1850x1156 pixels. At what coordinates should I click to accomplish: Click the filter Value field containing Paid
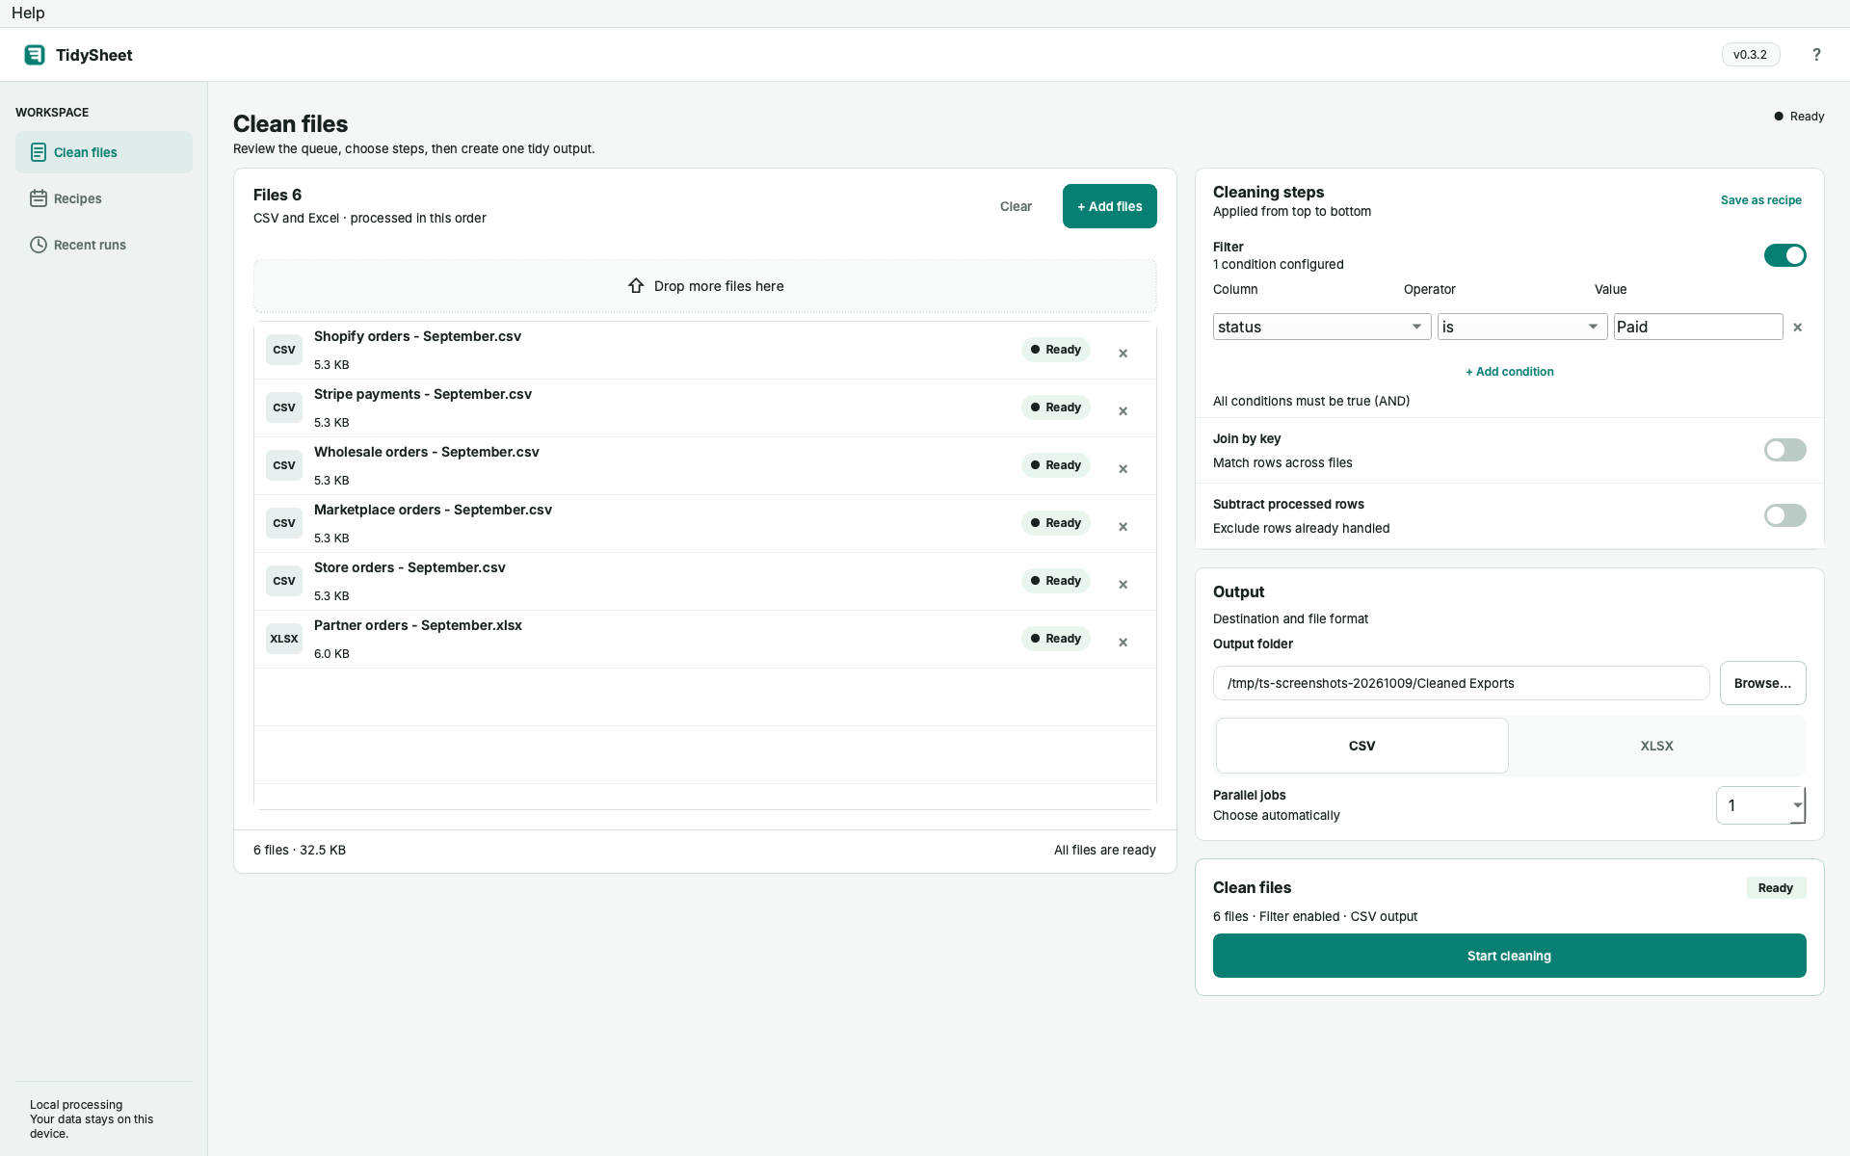tap(1698, 327)
